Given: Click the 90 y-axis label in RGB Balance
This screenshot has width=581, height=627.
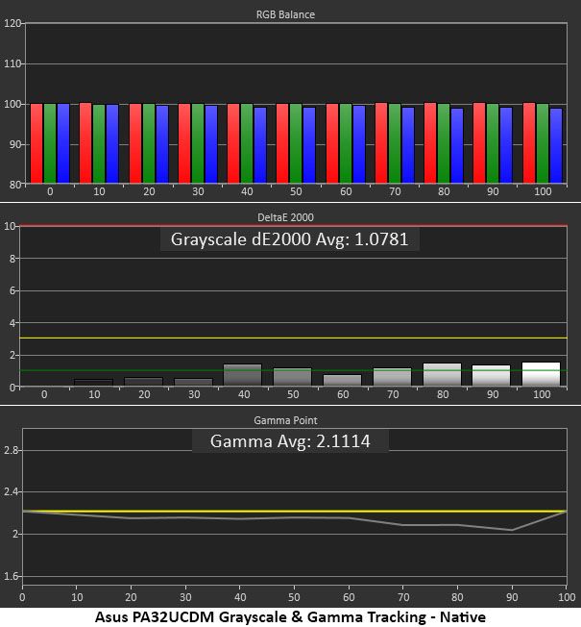Looking at the screenshot, I should 15,144.
